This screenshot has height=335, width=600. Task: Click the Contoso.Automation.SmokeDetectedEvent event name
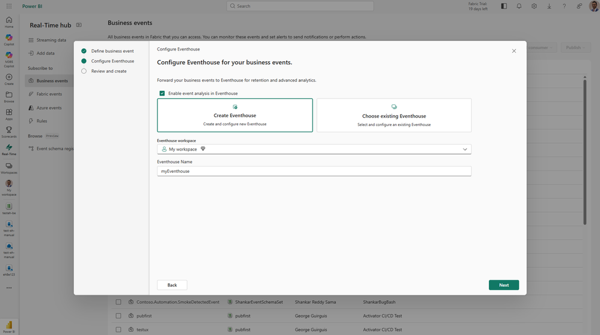pos(178,302)
